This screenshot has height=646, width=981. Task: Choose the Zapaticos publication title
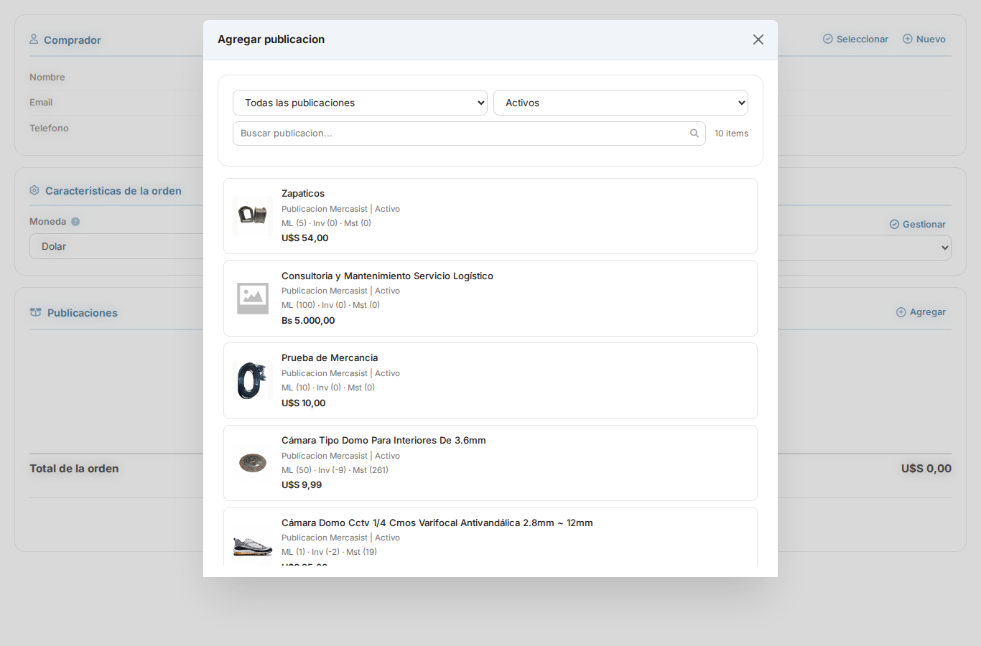[x=303, y=194]
